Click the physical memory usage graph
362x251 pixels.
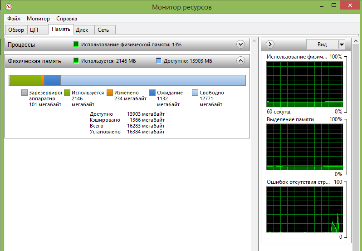(304, 84)
